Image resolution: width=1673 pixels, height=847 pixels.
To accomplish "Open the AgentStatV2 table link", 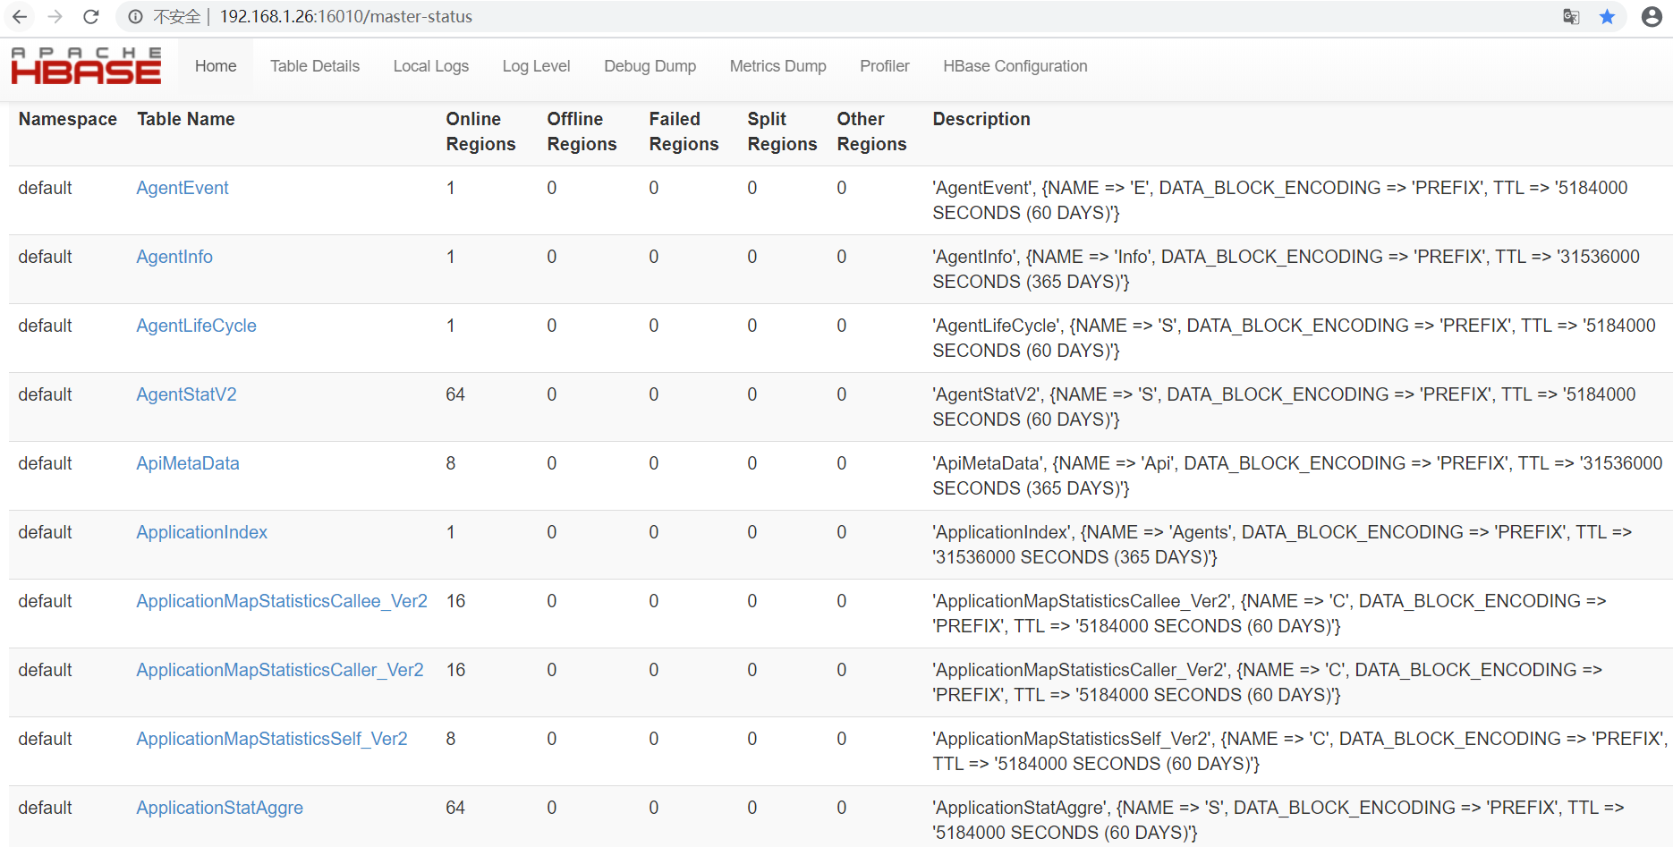I will [x=186, y=394].
